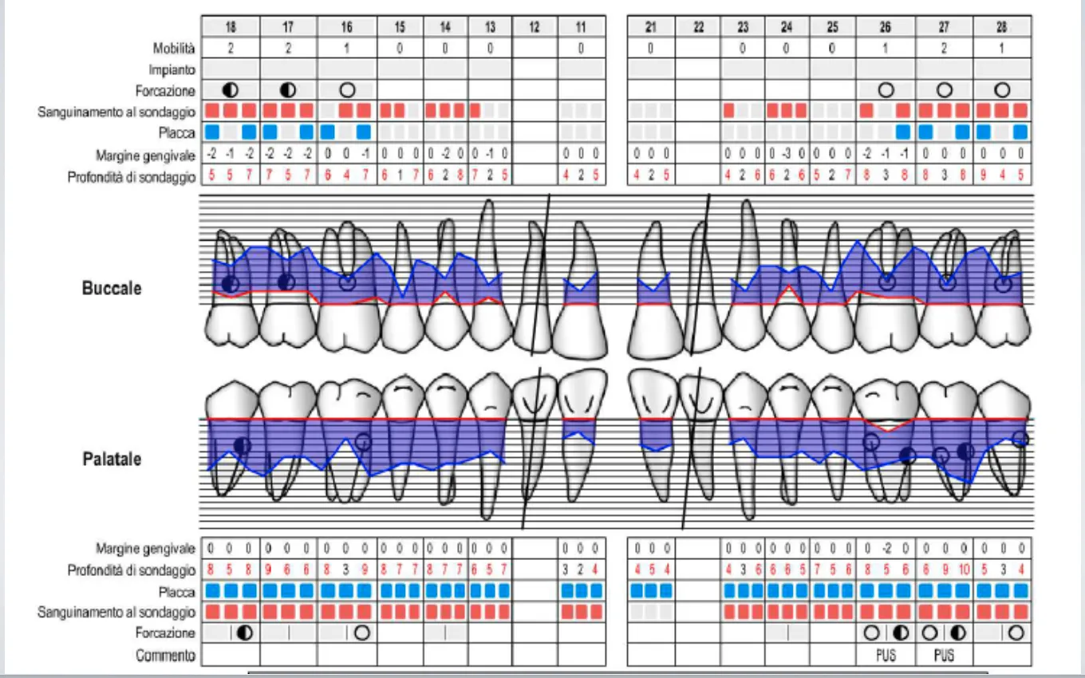Toggle the first palatal bleeding square of tooth 21
Viewport: 1085px width, 678px height.
pyautogui.click(x=637, y=612)
